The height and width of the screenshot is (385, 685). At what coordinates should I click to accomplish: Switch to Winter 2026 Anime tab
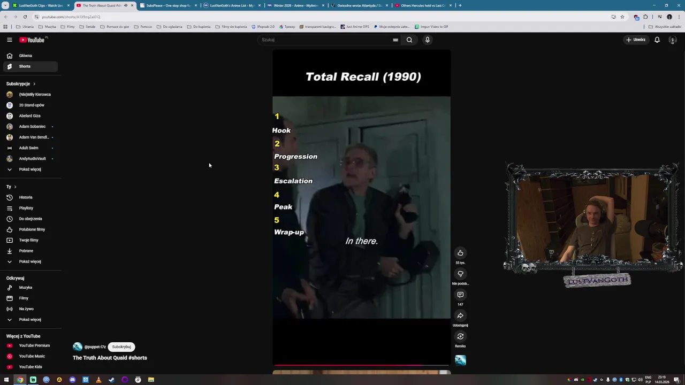295,5
